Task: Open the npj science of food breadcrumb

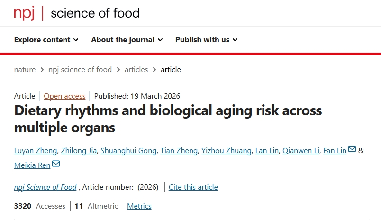Action: click(x=80, y=70)
